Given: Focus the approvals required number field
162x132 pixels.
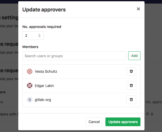Looking at the screenshot, I should (x=30, y=36).
